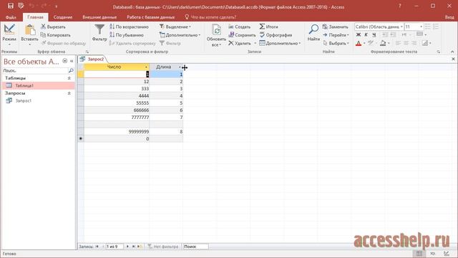Viewport: 458px width, 258px height.
Task: Open the Число column dropdown arrow
Action: 146,67
